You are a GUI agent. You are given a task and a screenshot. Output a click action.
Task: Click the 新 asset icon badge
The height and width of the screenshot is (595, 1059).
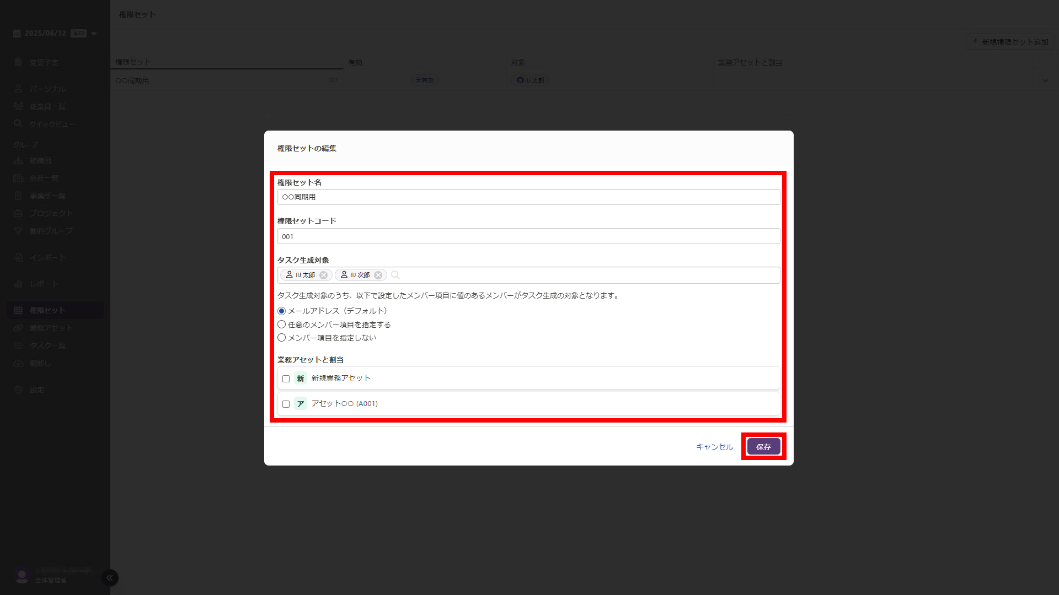point(300,378)
